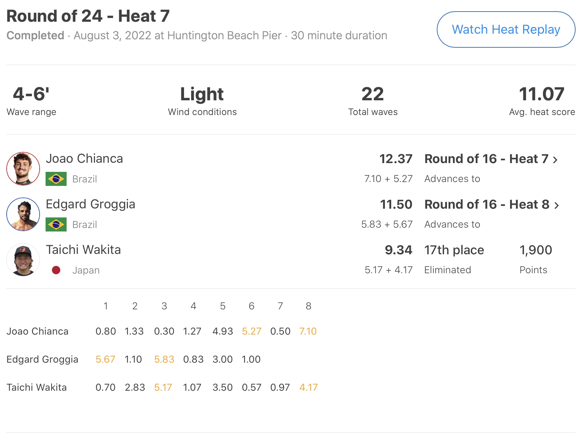Screen dimensions: 584x437
Task: Click the Brazil flag under Joao Chianca
Action: [x=56, y=179]
